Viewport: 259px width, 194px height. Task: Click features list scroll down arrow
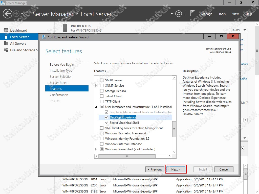tap(174, 152)
